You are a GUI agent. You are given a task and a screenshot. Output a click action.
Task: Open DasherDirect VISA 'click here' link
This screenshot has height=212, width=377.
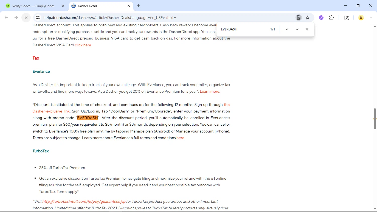click(x=83, y=45)
